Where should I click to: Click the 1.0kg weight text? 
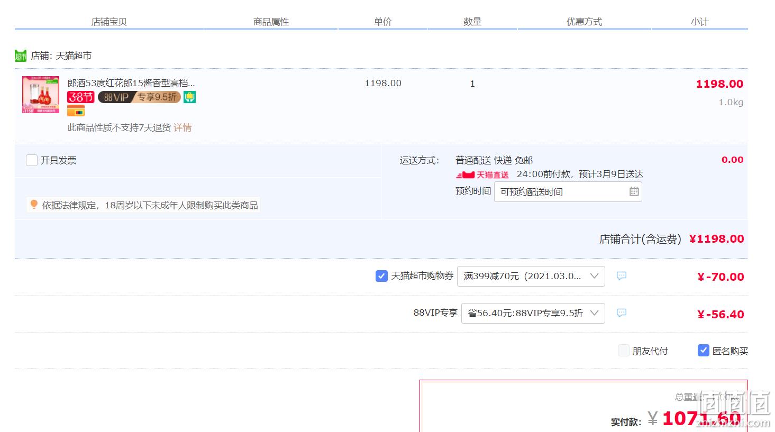(731, 102)
